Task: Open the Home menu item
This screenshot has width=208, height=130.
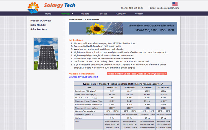Action: [x=48, y=14]
